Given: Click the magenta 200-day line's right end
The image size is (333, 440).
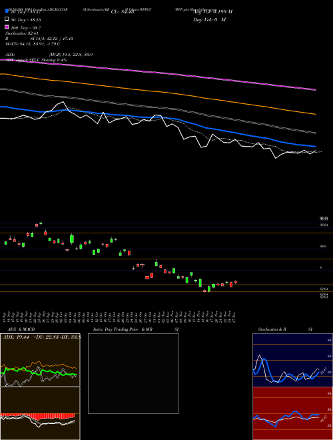Looking at the screenshot, I should click(x=314, y=90).
